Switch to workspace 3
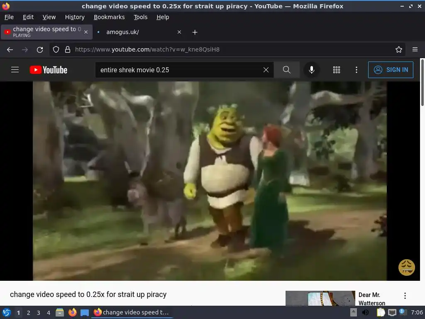The height and width of the screenshot is (319, 425). 39,313
